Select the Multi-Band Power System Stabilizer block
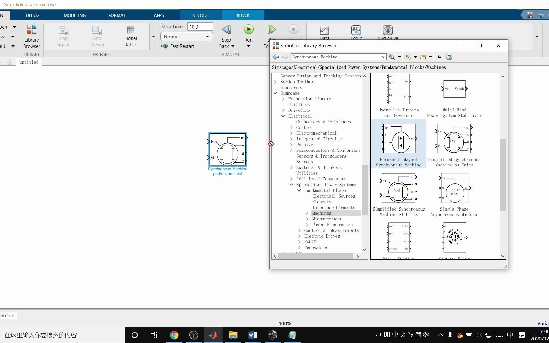The image size is (549, 343). [x=454, y=98]
